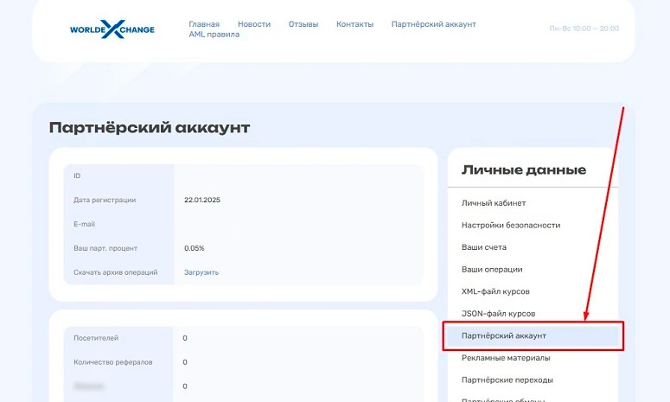The image size is (670, 402).
Task: Open Отзывы from the top navigation
Action: tap(303, 24)
